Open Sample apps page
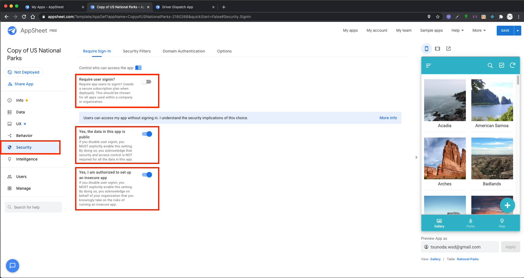524x278 pixels. click(431, 30)
